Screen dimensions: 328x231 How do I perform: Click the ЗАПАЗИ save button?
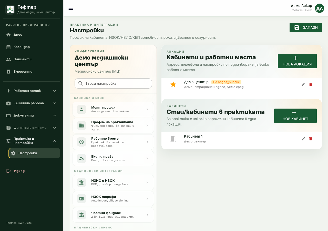(x=306, y=27)
